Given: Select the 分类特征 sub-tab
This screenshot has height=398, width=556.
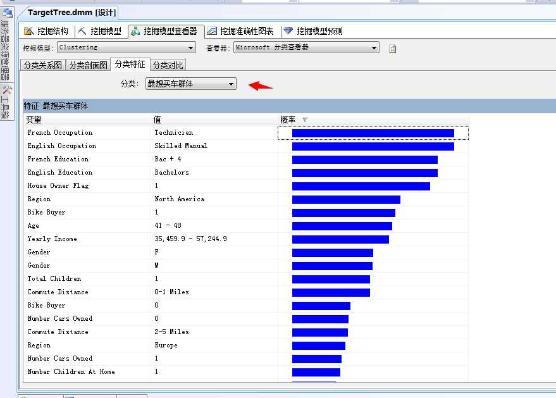Looking at the screenshot, I should point(130,64).
